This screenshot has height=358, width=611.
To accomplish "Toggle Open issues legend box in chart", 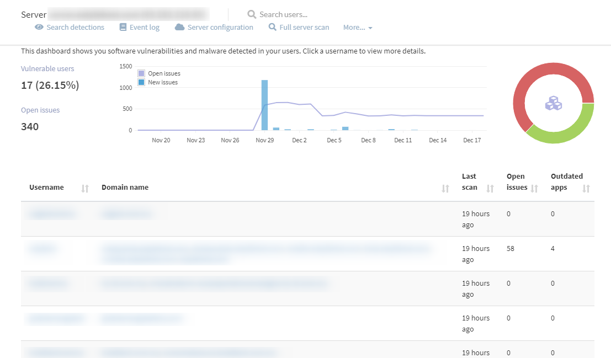I will tap(141, 73).
